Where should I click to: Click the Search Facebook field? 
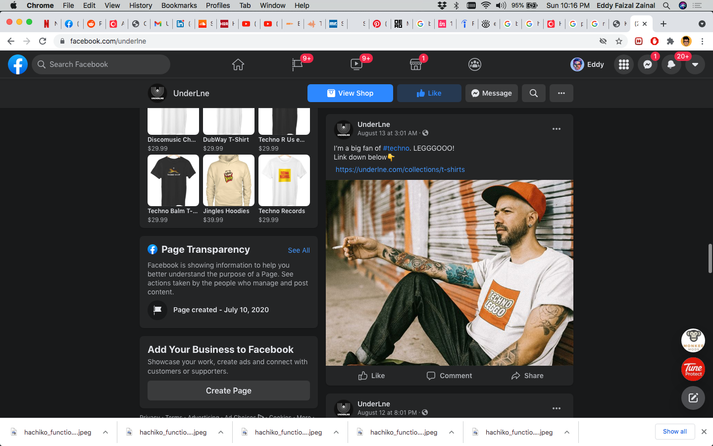101,64
